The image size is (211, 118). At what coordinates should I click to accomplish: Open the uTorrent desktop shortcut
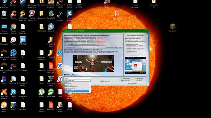click(42, 93)
